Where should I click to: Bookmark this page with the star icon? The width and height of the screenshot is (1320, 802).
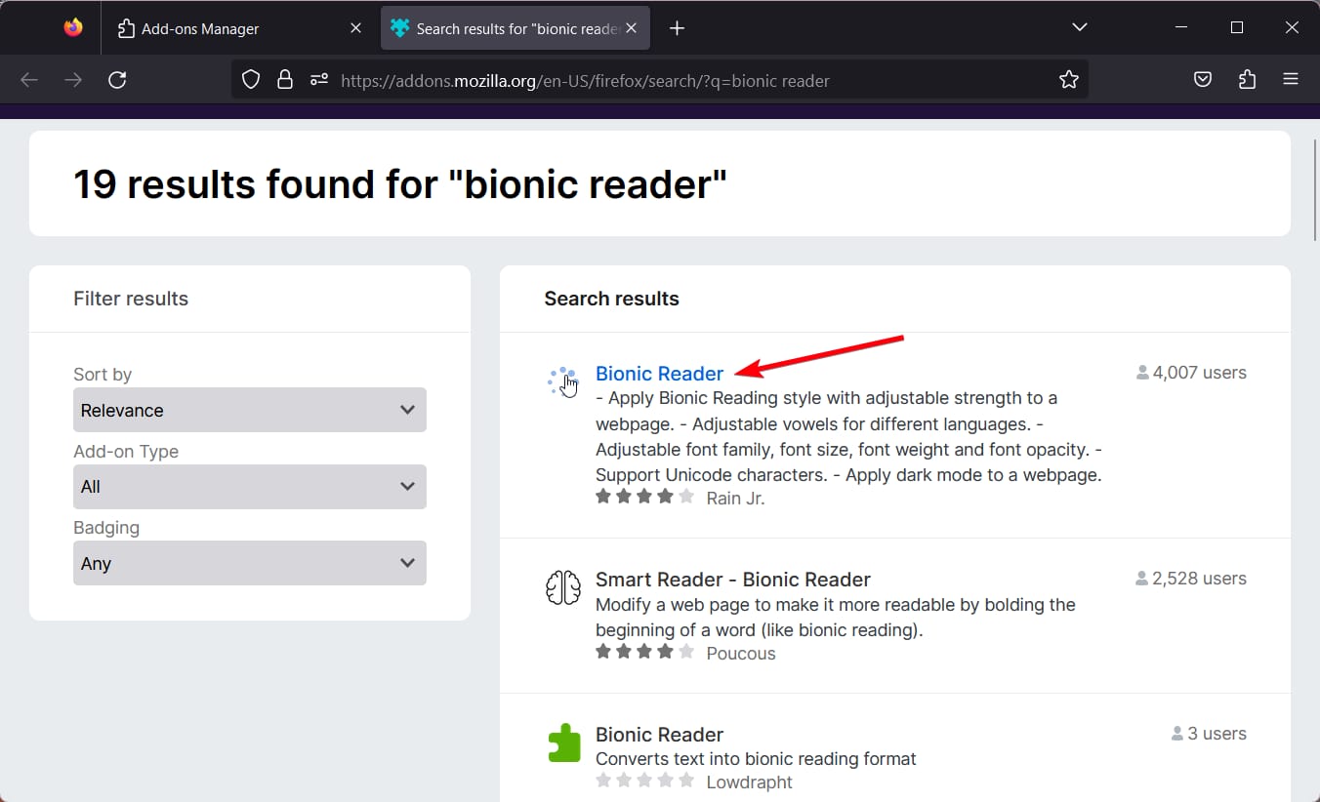(1069, 79)
